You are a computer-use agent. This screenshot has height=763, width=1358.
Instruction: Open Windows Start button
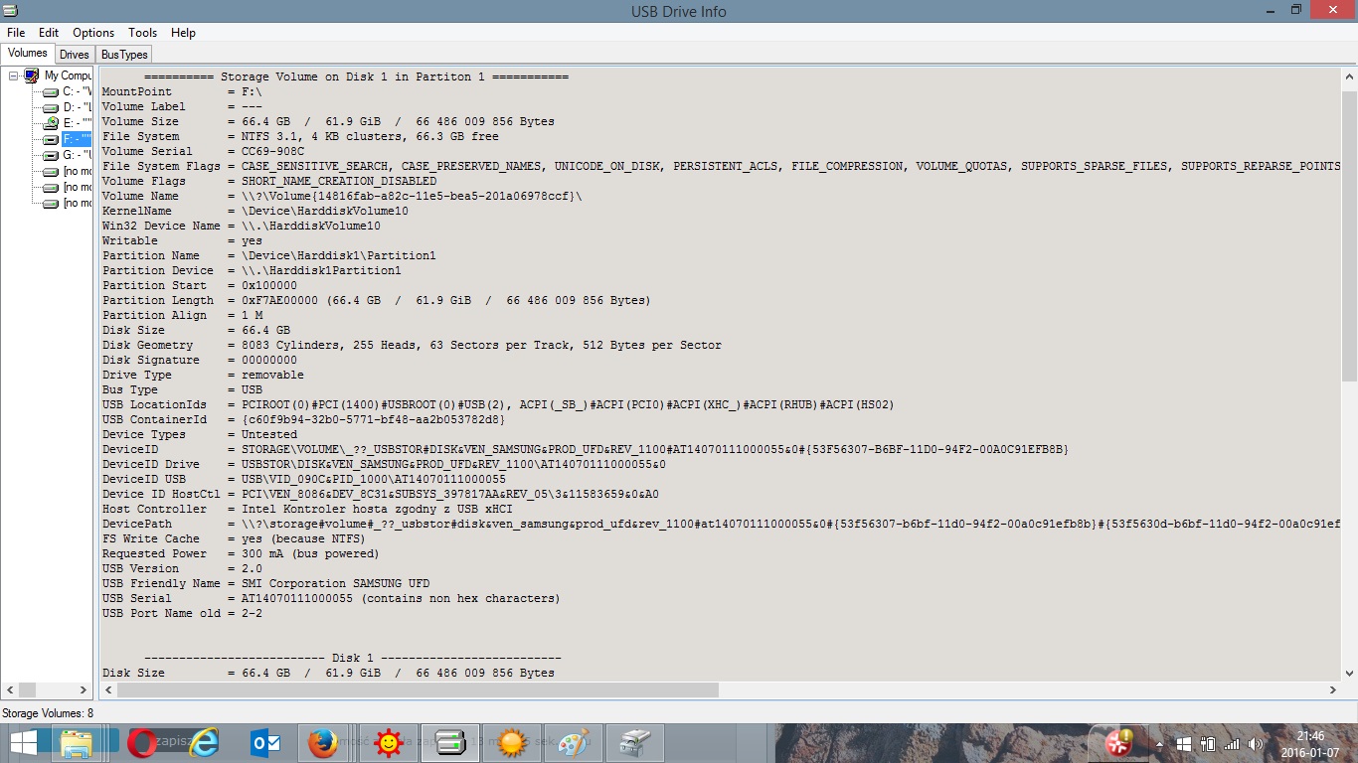[x=24, y=742]
